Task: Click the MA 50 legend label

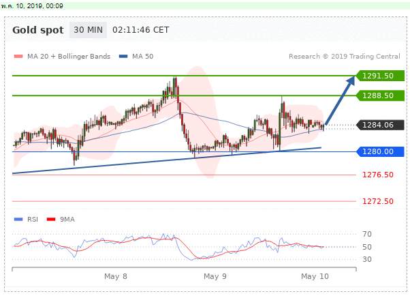Action: 143,57
